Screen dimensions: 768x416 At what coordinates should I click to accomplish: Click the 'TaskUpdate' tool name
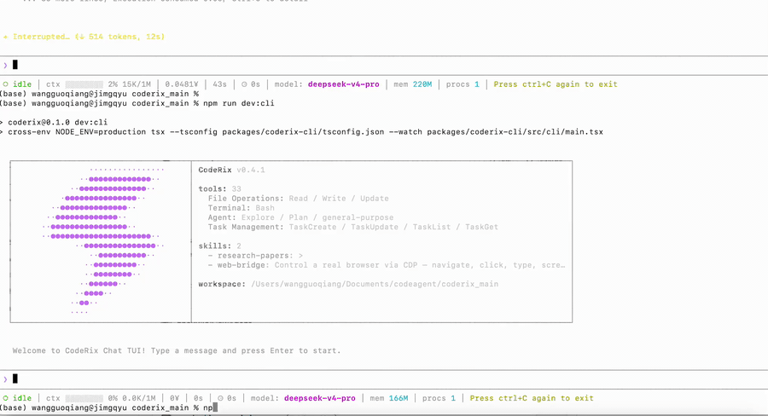[x=375, y=227]
